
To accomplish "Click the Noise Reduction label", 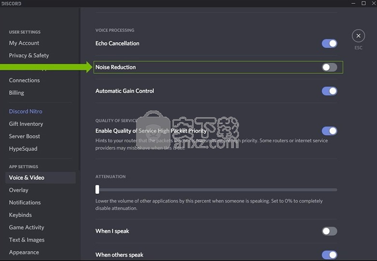I will pyautogui.click(x=115, y=67).
